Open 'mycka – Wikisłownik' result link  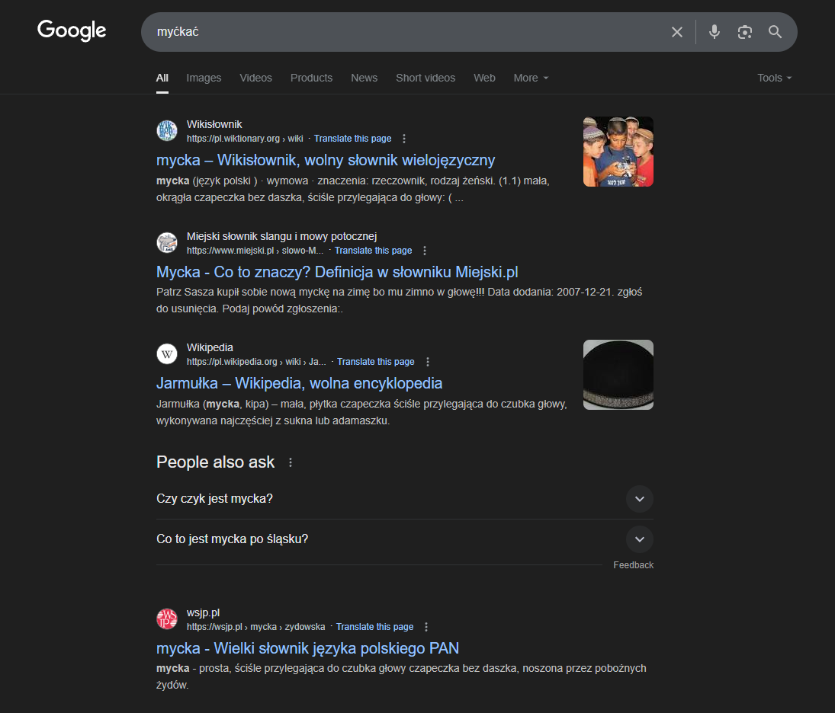[326, 160]
